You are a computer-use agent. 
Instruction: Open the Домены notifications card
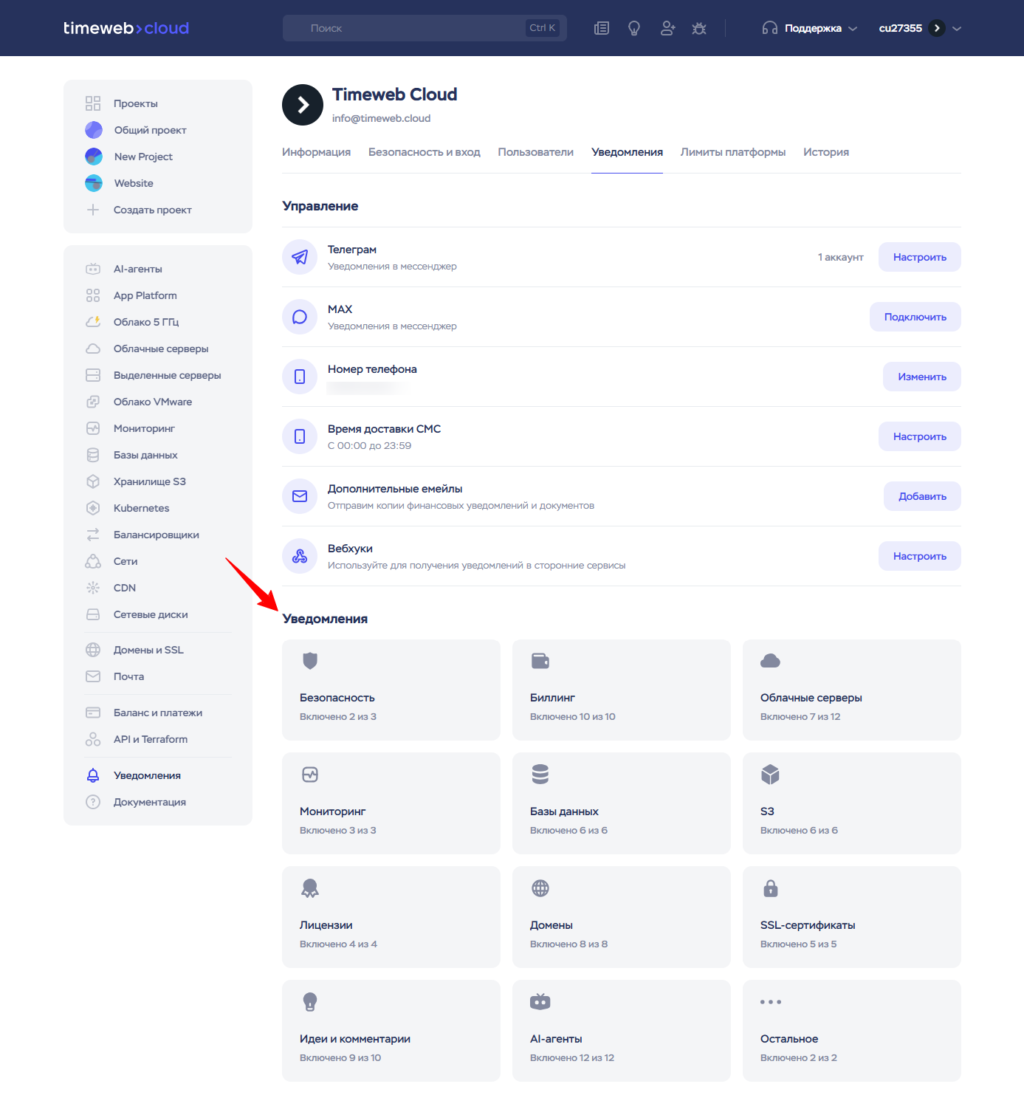[x=622, y=917]
